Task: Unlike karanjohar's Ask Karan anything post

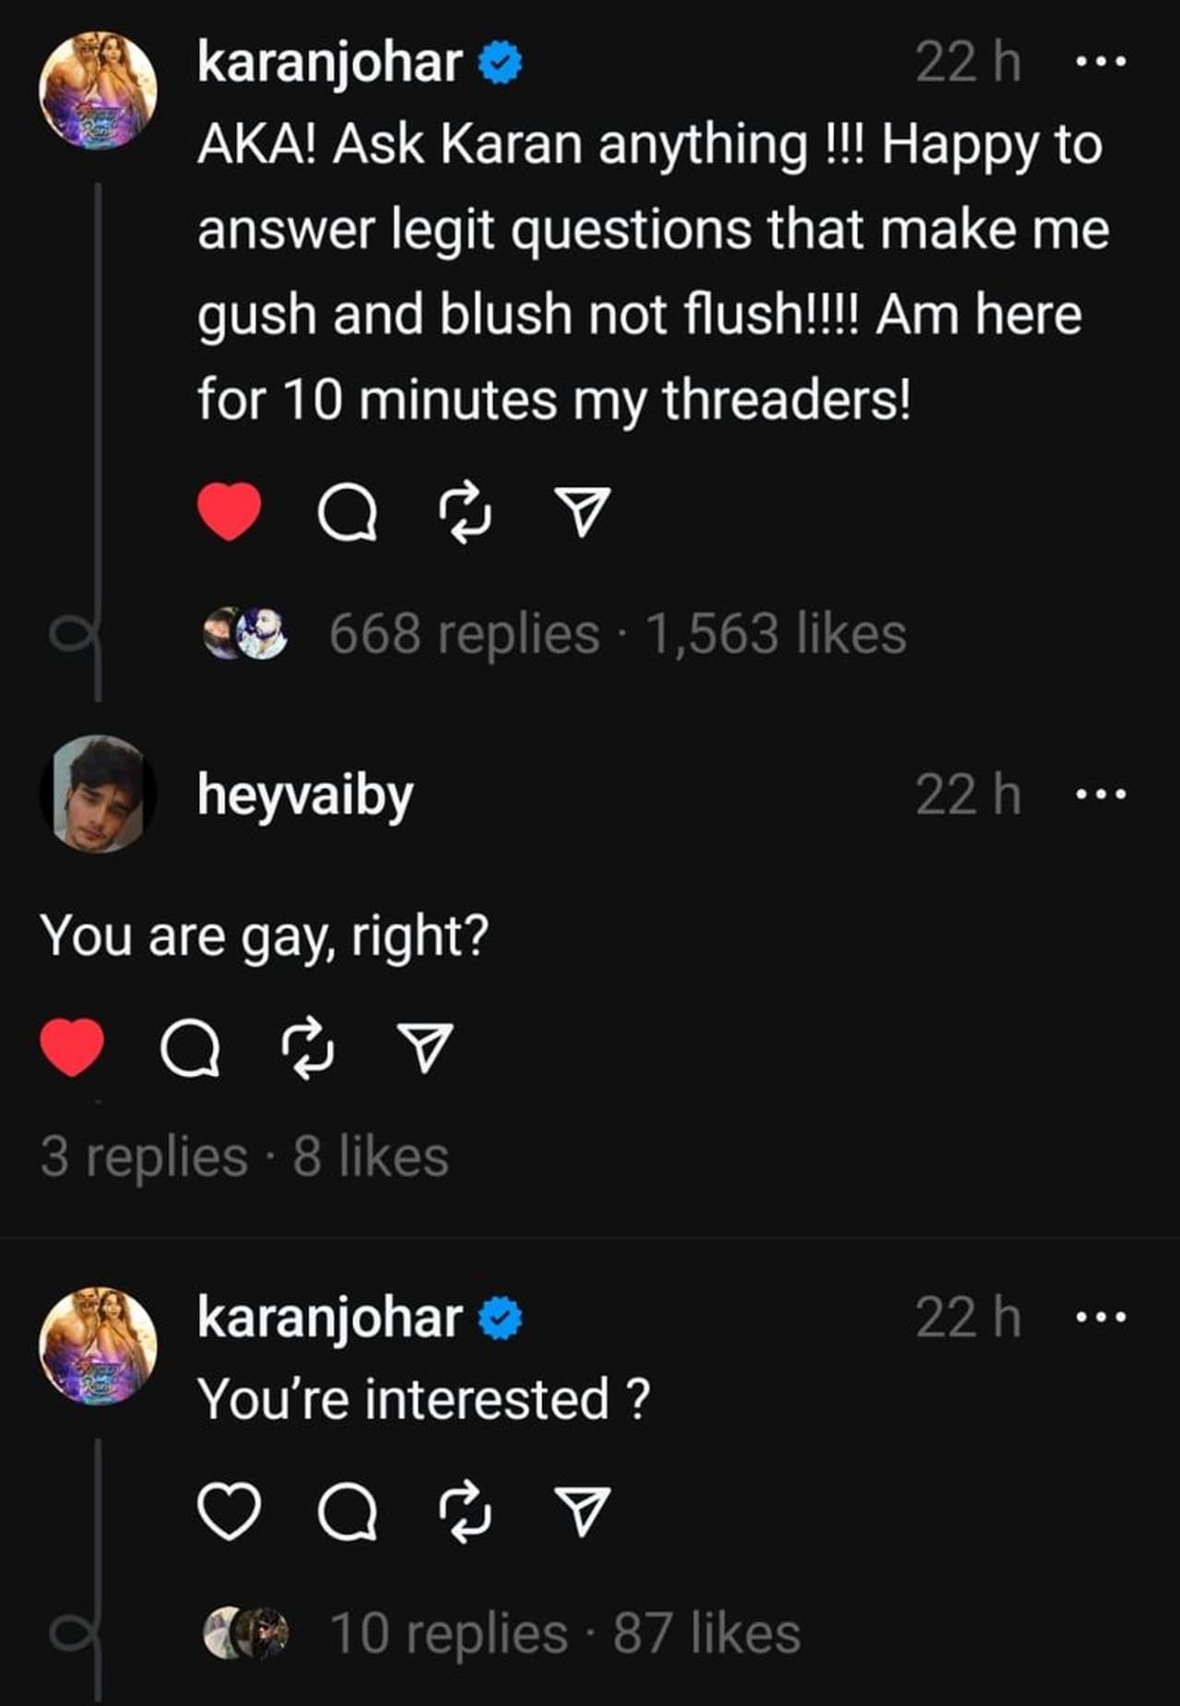Action: click(x=230, y=512)
